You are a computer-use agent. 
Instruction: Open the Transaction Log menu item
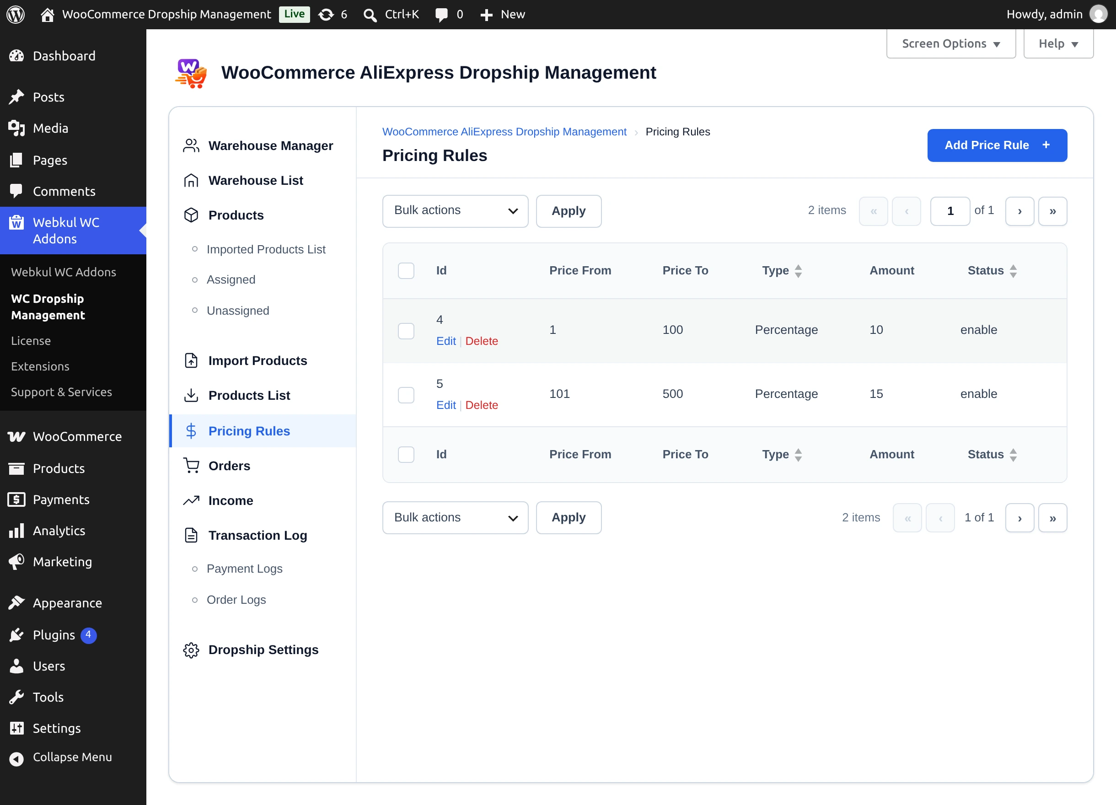pyautogui.click(x=263, y=535)
